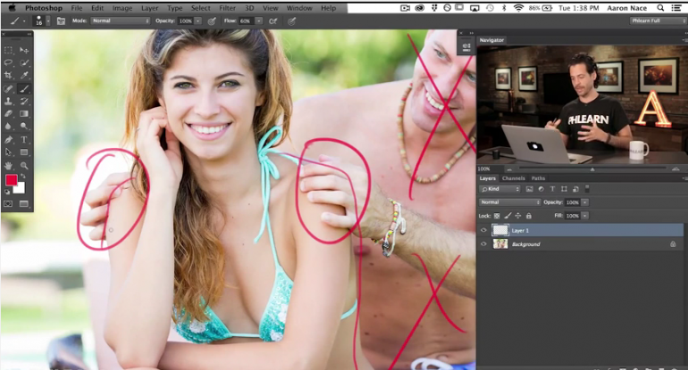Open the Filter menu
688x370 pixels.
(x=228, y=7)
